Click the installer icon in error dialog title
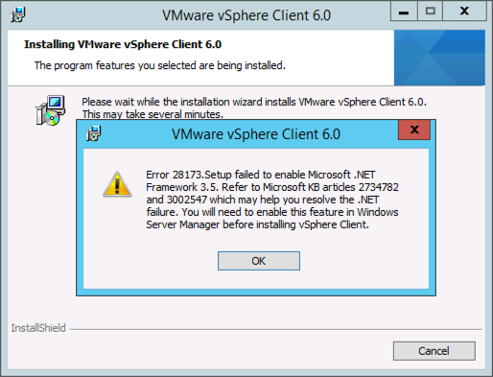The height and width of the screenshot is (377, 493). [x=93, y=133]
